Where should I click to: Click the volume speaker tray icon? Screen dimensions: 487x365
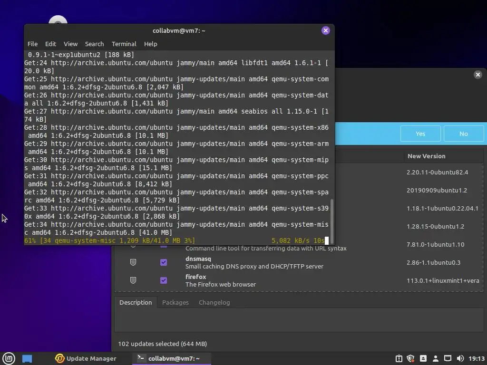pyautogui.click(x=460, y=358)
